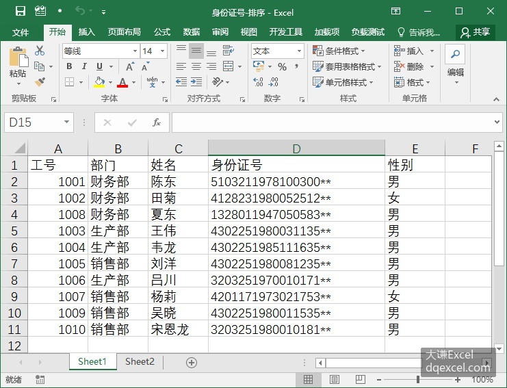Viewport: 507px width, 388px height.
Task: Switch to 页面布局 tab
Action: [124, 31]
